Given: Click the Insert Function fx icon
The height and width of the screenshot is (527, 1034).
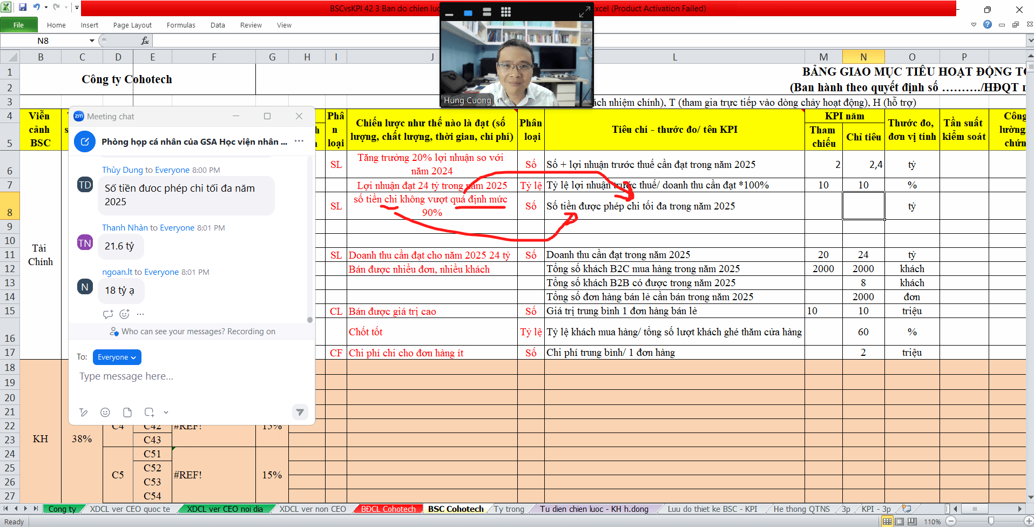Looking at the screenshot, I should click(145, 40).
